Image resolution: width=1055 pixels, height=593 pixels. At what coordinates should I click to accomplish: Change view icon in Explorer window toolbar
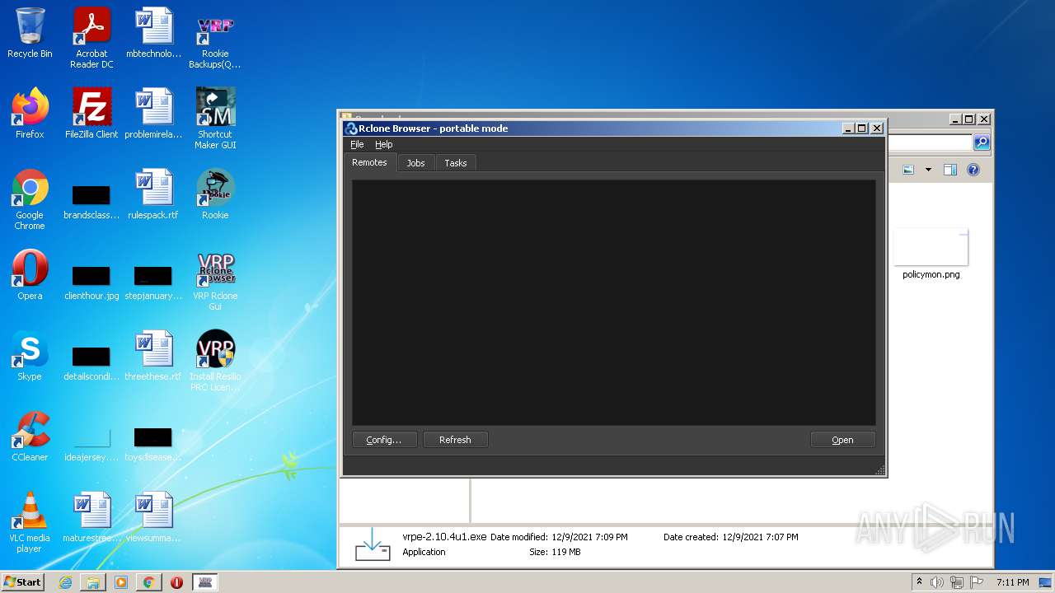(908, 170)
